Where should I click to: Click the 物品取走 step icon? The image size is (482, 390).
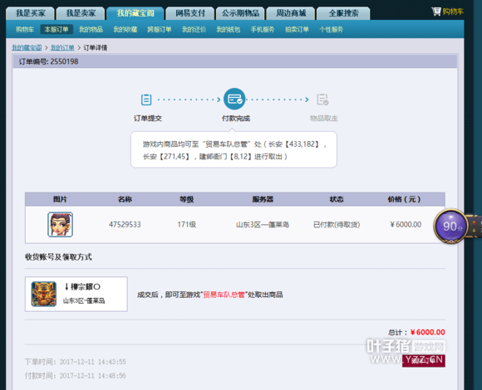click(x=322, y=100)
